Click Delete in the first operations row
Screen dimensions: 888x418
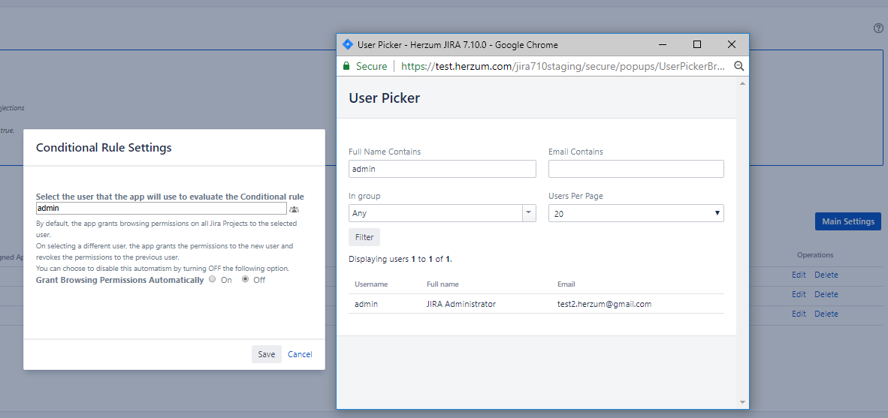click(x=826, y=275)
